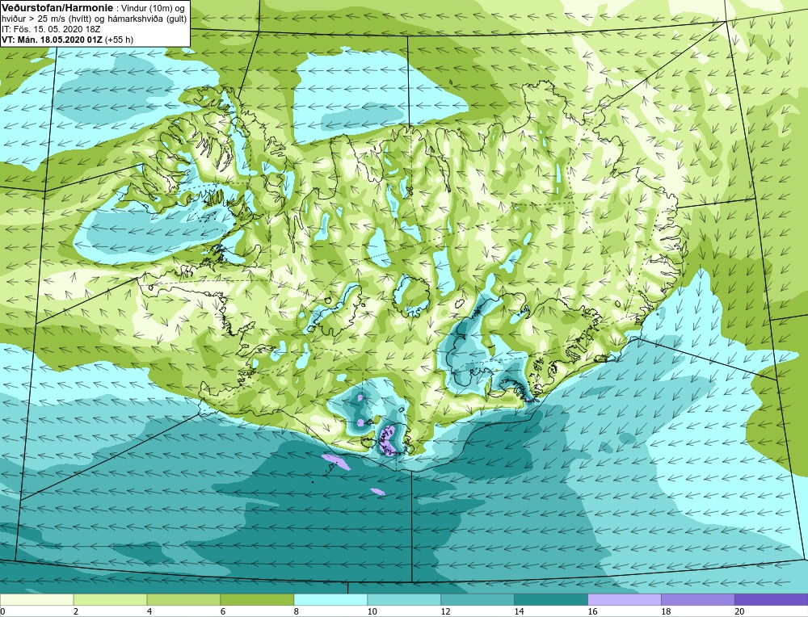Click the swatch above 20 m/s
This screenshot has height=617, width=808.
point(771,599)
